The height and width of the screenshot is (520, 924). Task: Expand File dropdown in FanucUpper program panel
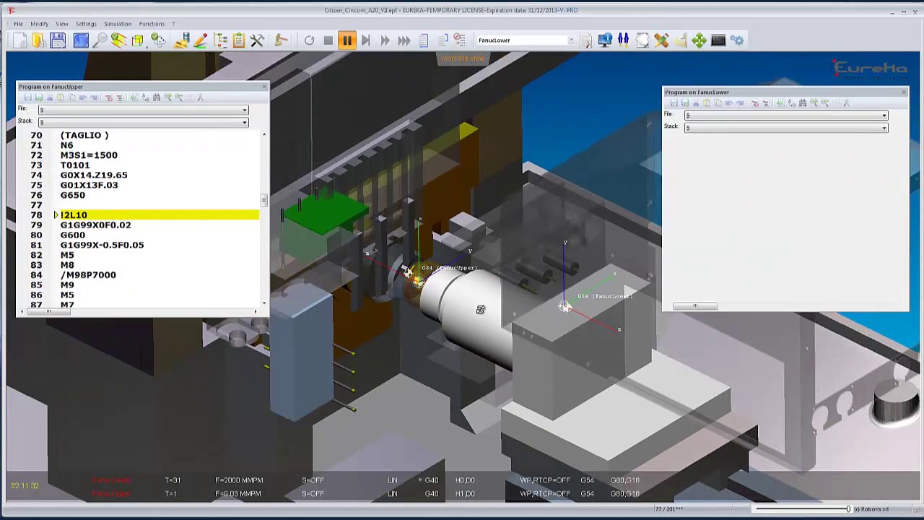pyautogui.click(x=245, y=110)
